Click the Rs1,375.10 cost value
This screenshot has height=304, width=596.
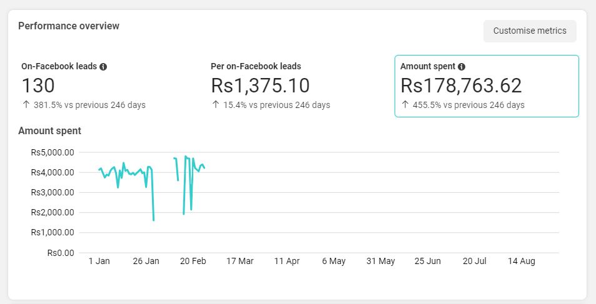pos(260,86)
